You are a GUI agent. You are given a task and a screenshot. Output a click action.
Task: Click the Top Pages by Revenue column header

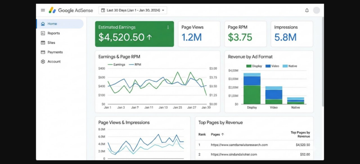tap(300, 135)
